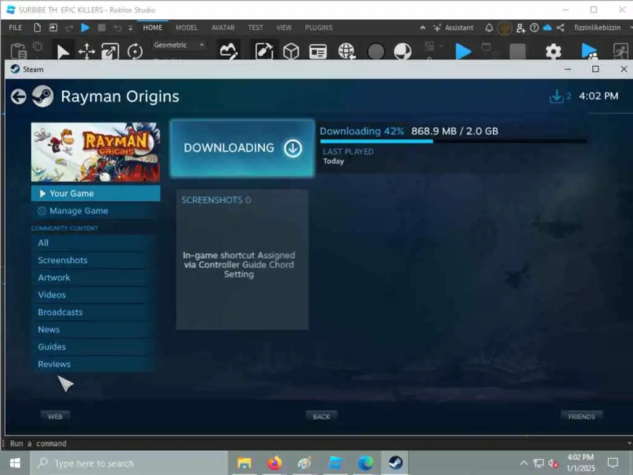
Task: Click the large Stop test button
Action: pyautogui.click(x=517, y=52)
